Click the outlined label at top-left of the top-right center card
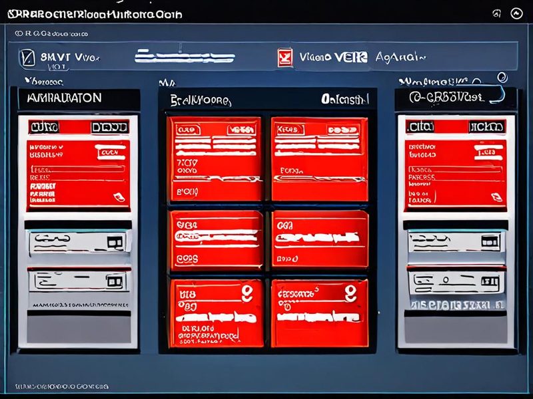The height and width of the screenshot is (399, 533). [290, 130]
